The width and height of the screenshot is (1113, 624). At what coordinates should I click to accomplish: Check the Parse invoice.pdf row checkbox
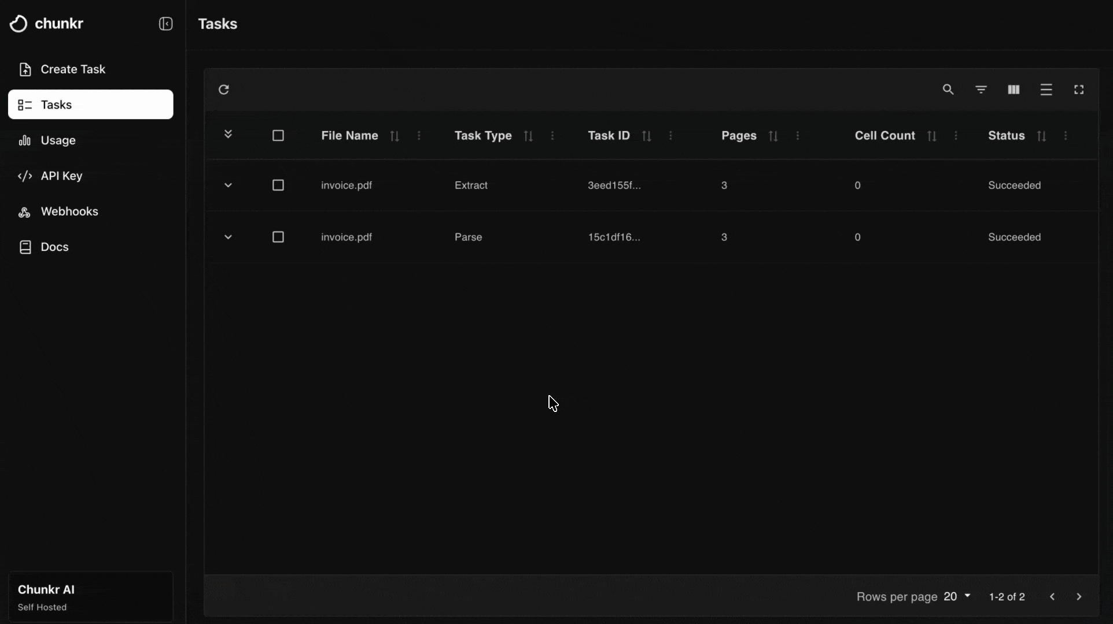click(x=278, y=237)
